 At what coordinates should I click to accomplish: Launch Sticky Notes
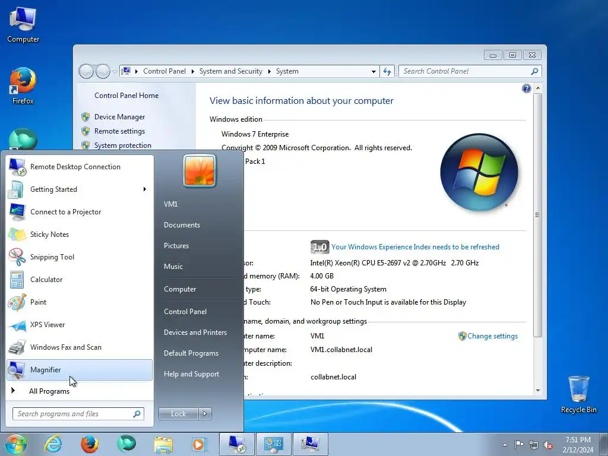(80, 234)
